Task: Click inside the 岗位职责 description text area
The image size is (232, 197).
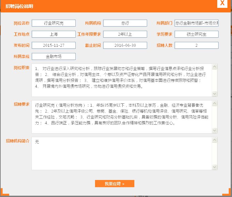Action: [121, 80]
